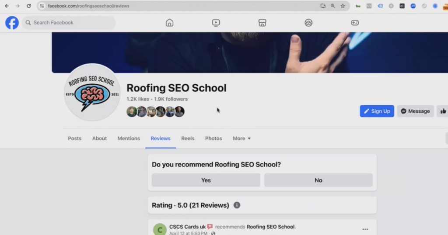Open the review's three-dot options menu
This screenshot has width=448, height=235.
(365, 229)
